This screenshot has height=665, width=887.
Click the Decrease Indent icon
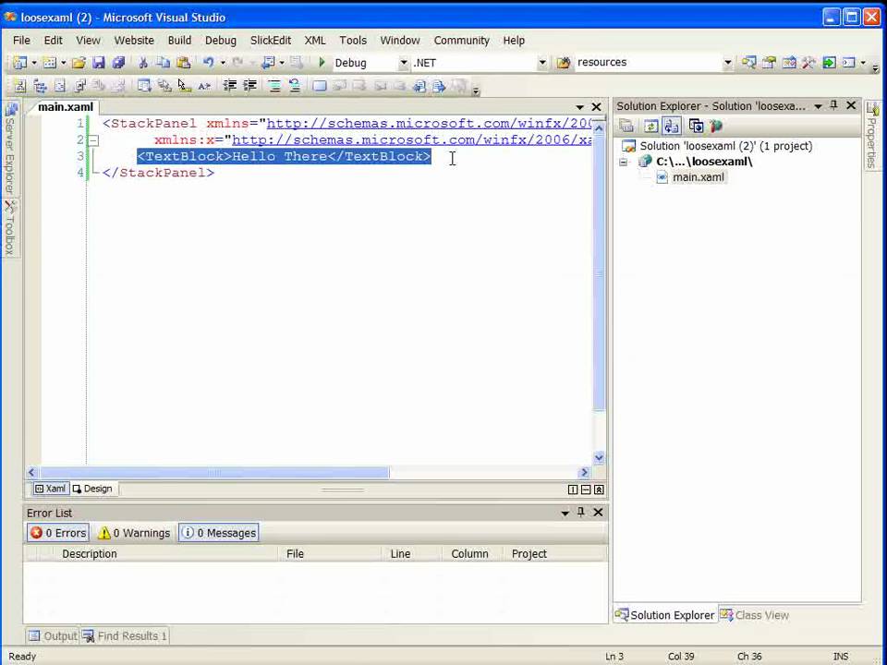coord(230,86)
